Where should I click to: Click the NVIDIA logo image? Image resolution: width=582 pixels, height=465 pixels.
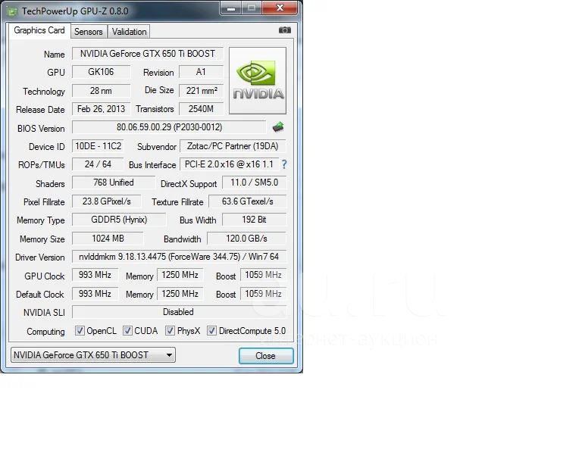point(258,80)
